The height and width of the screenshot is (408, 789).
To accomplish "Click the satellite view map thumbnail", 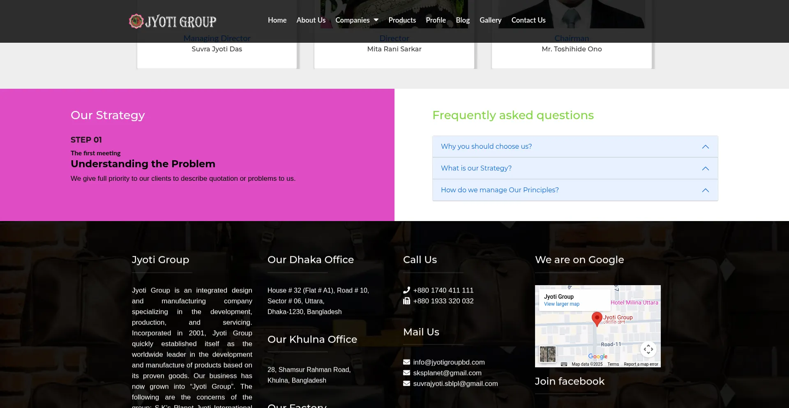I will (547, 354).
